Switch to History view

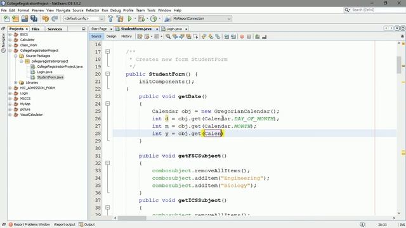127,37
